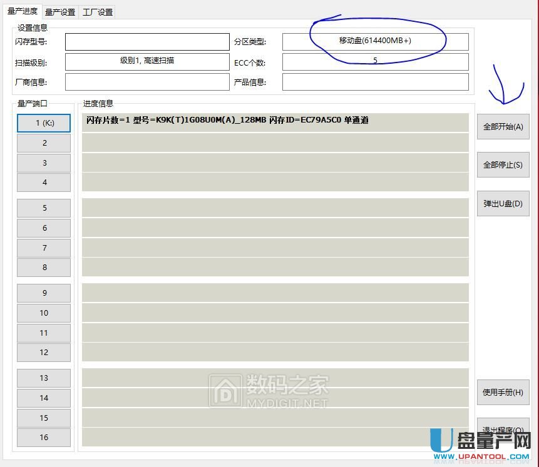Open the 工厂设置 tab
This screenshot has height=467, width=539.
click(x=98, y=13)
